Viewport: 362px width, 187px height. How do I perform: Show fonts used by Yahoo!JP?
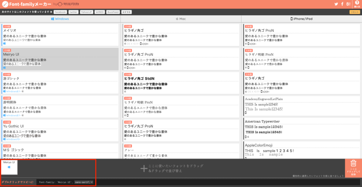[x=87, y=12]
